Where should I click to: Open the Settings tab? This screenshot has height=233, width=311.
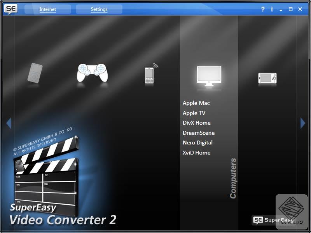pyautogui.click(x=99, y=9)
